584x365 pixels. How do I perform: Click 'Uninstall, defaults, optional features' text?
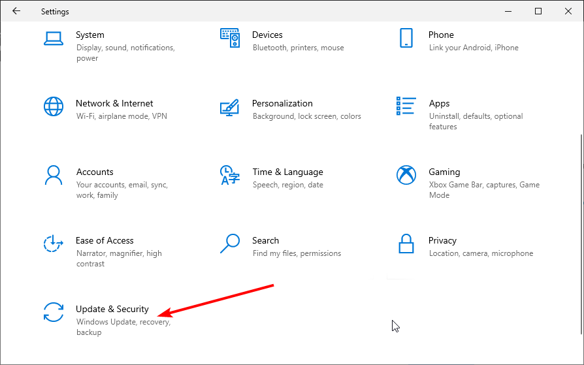click(476, 121)
